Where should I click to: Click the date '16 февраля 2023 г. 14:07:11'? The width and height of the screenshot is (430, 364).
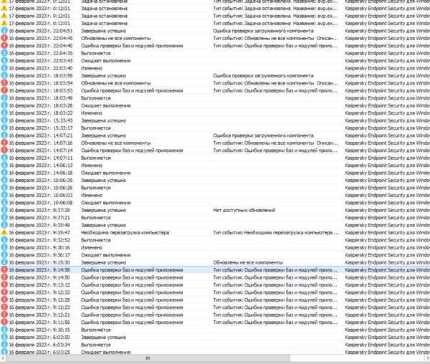click(x=41, y=158)
